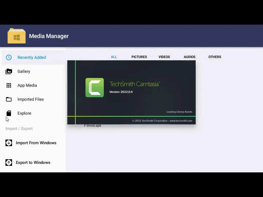Click the Import From Windows download icon
The width and height of the screenshot is (263, 197).
tap(9, 143)
